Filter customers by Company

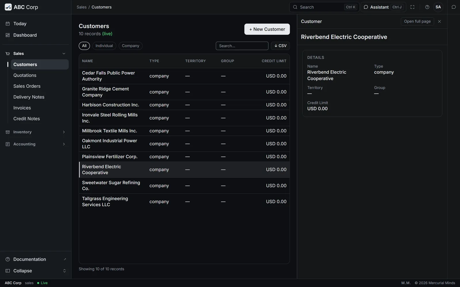[x=131, y=46]
